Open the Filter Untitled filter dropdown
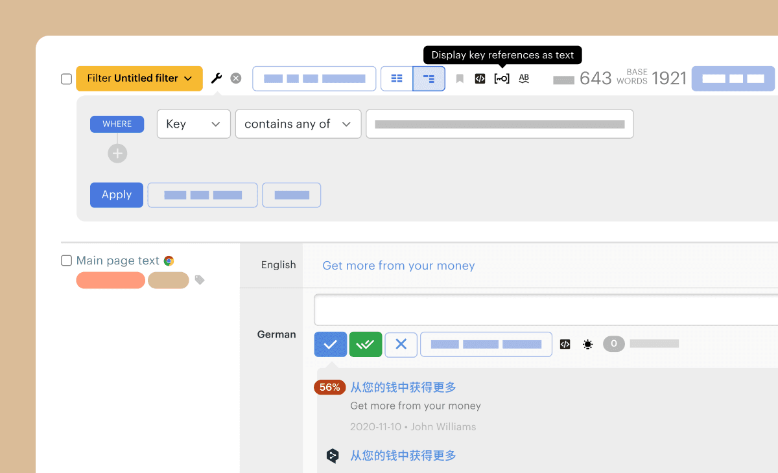This screenshot has height=473, width=778. [139, 78]
